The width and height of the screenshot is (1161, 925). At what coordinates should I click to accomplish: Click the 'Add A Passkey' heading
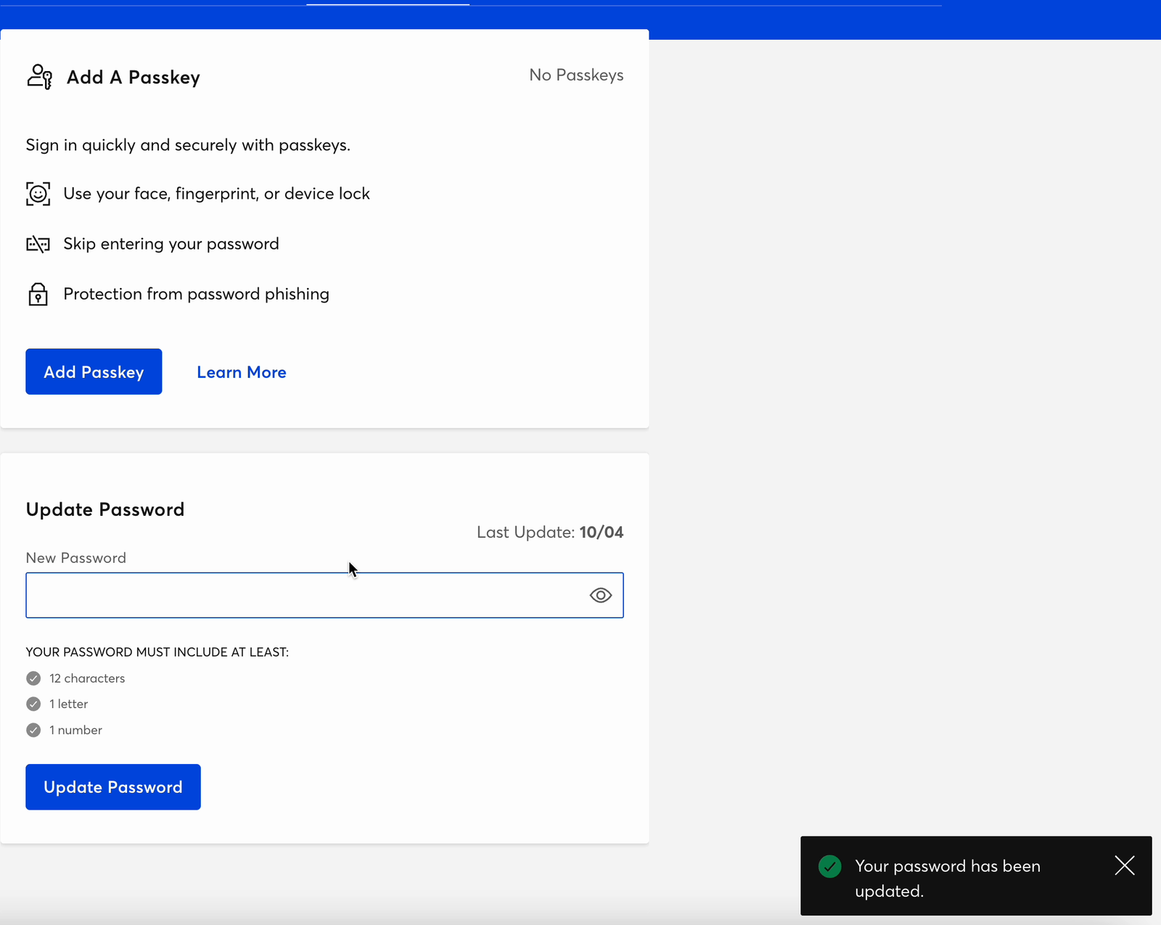(x=134, y=77)
